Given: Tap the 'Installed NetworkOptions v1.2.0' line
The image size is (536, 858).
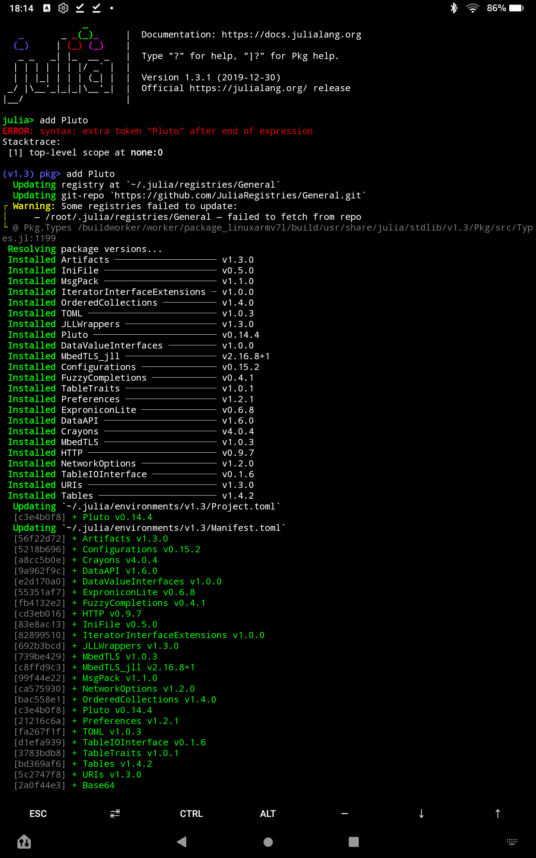Looking at the screenshot, I should (x=131, y=463).
